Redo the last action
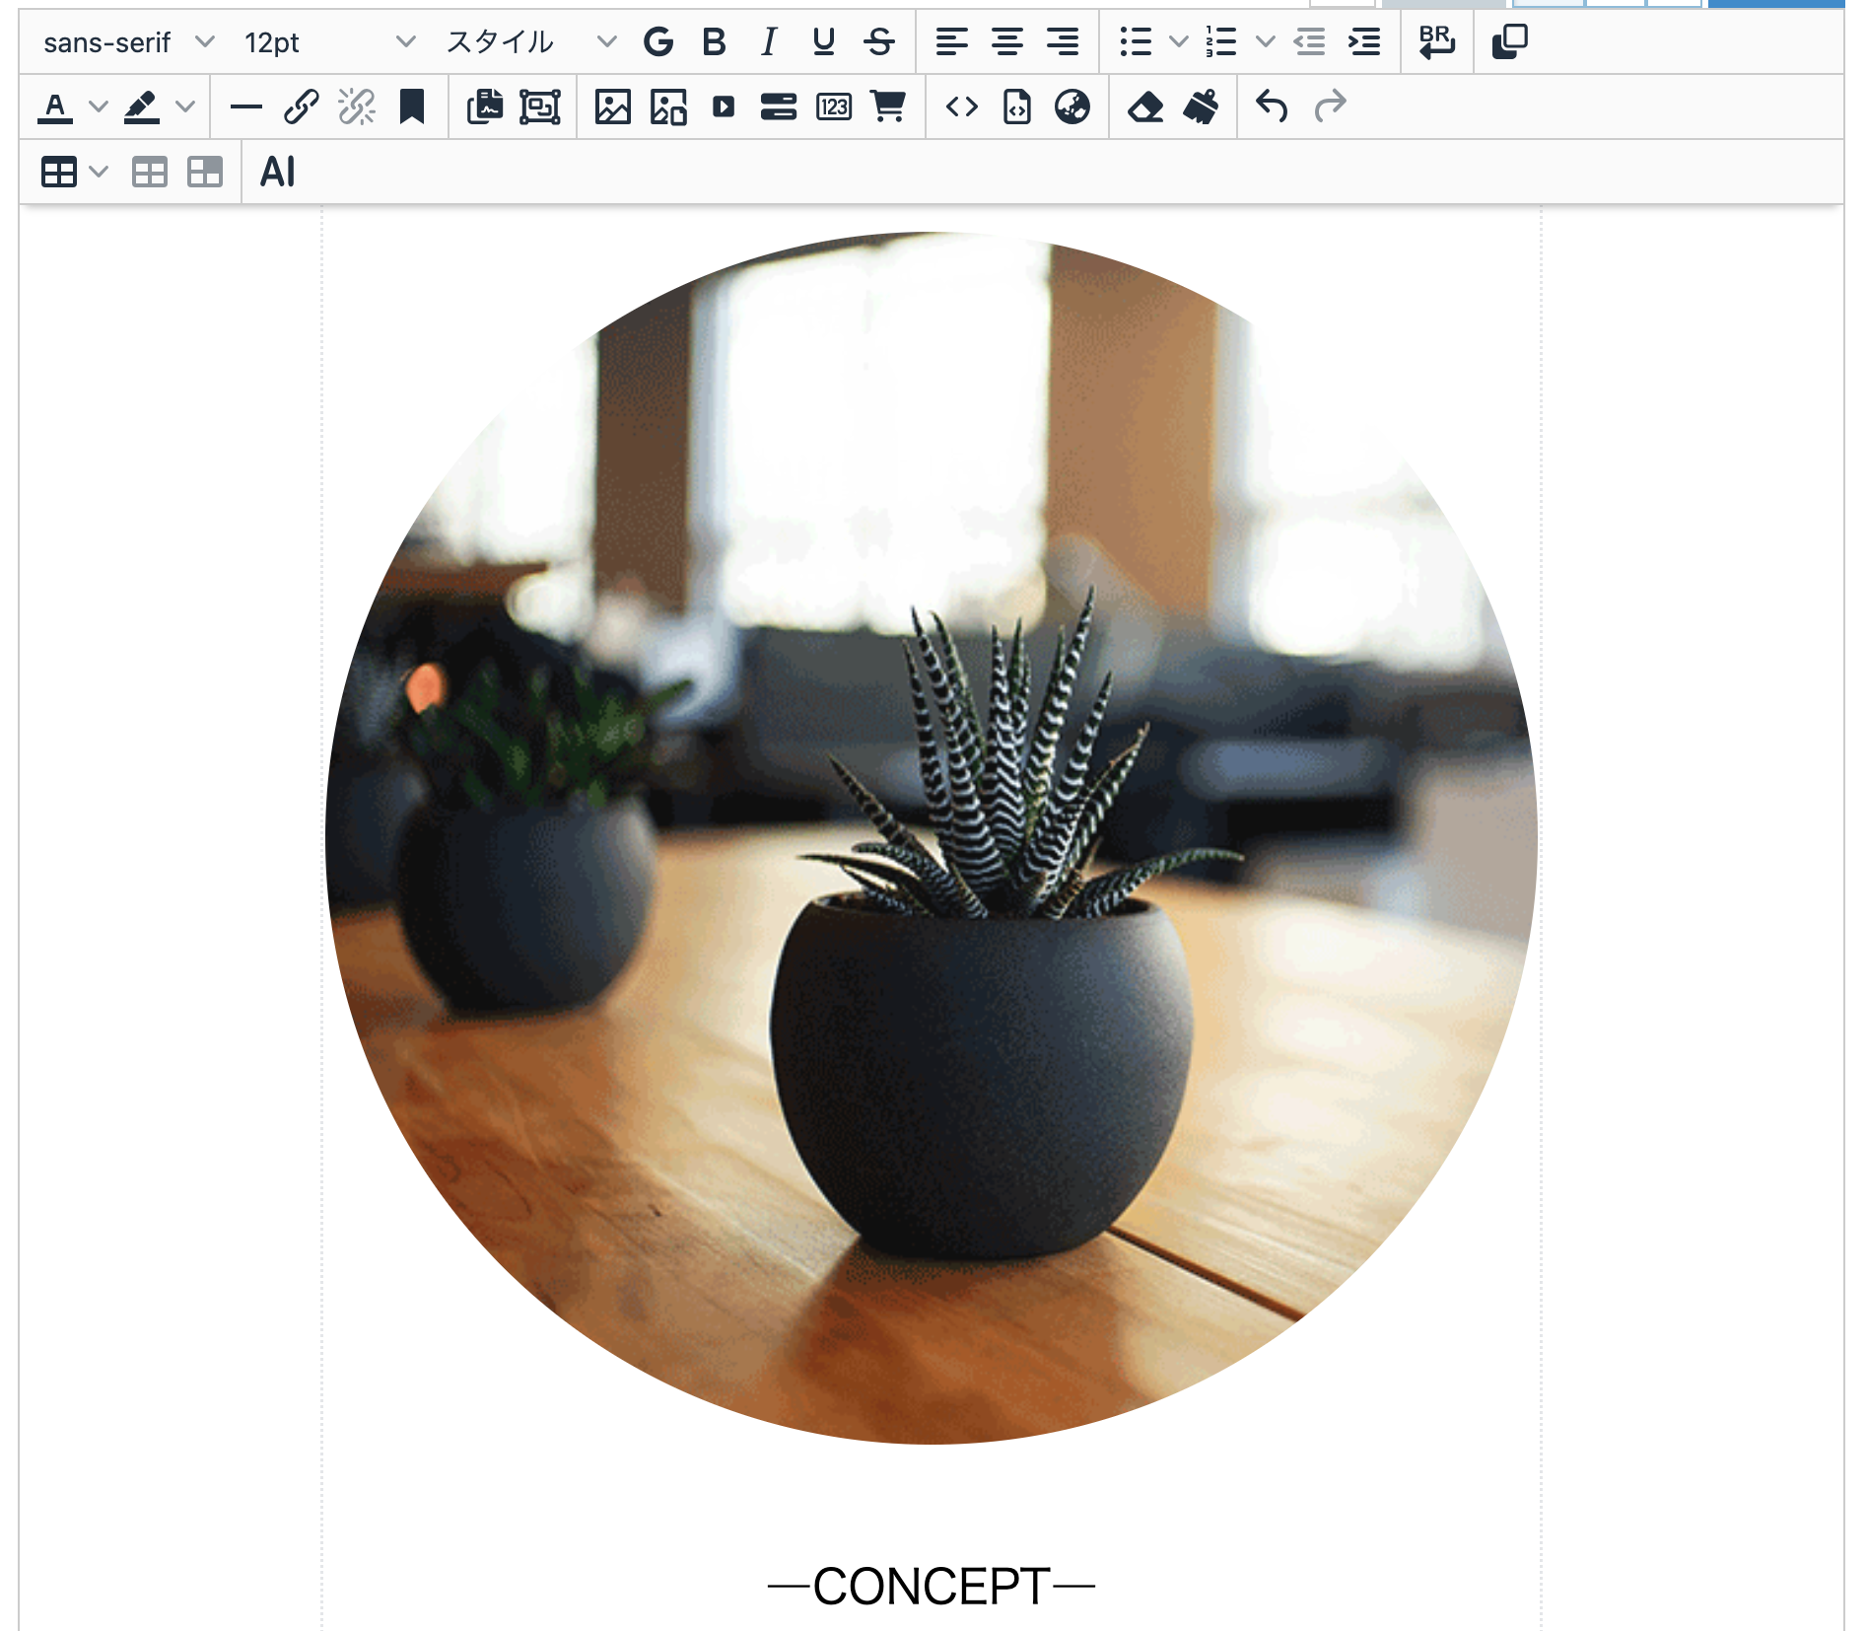Screen dimensions: 1867x1631 (x=1329, y=107)
